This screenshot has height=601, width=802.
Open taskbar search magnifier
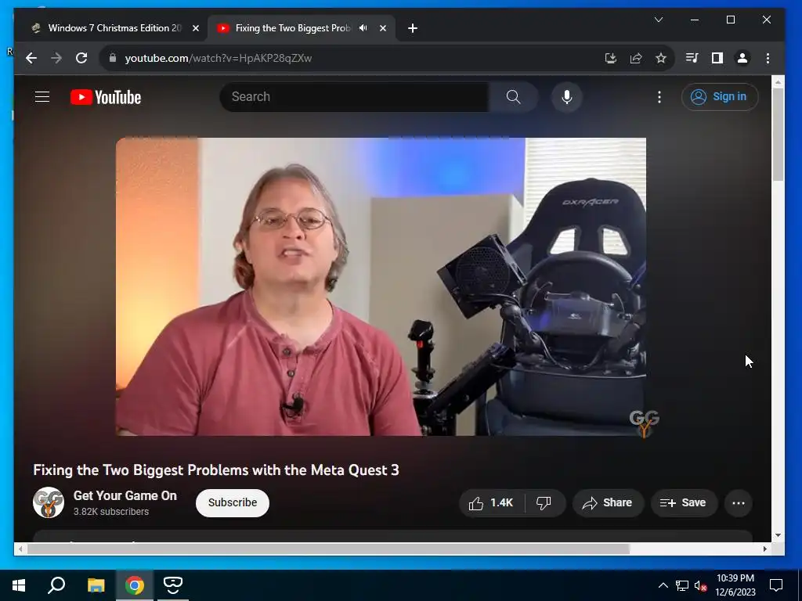[56, 585]
